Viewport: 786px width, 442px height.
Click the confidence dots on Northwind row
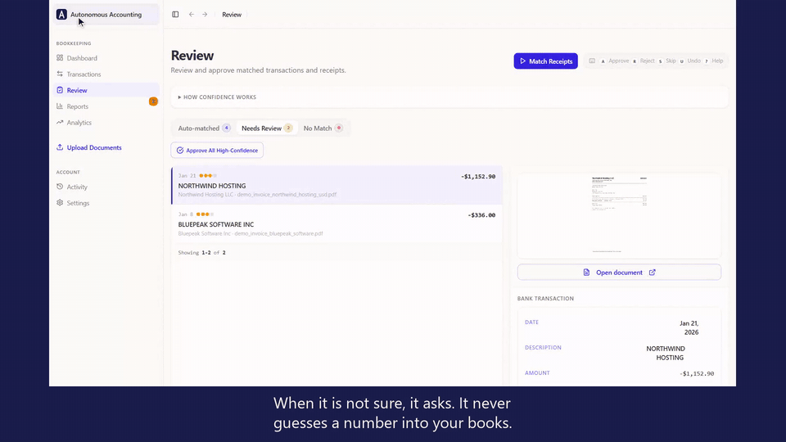pyautogui.click(x=208, y=176)
